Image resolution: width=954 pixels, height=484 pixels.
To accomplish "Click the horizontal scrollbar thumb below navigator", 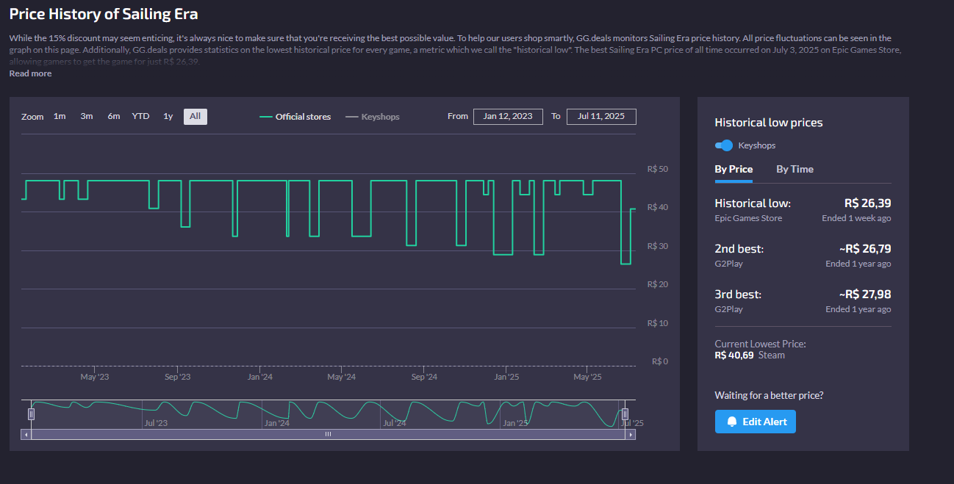I will pos(329,434).
